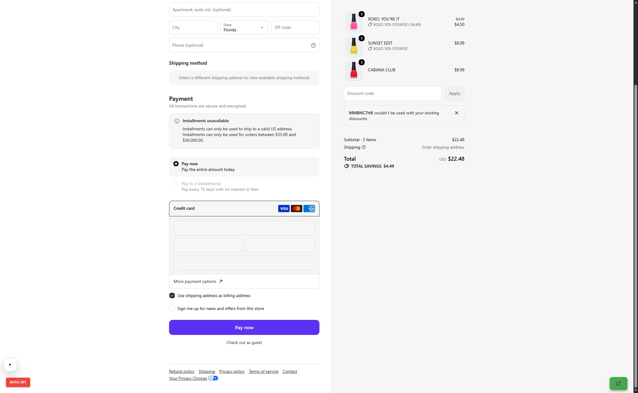
Task: Click the purple Pay now button
Action: 244,327
